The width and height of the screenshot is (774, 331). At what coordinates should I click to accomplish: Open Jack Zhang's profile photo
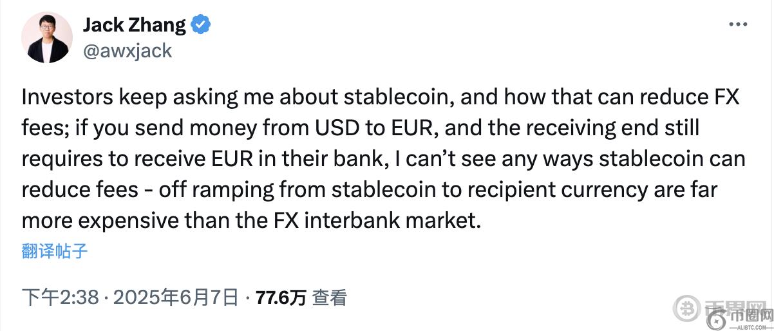46,37
